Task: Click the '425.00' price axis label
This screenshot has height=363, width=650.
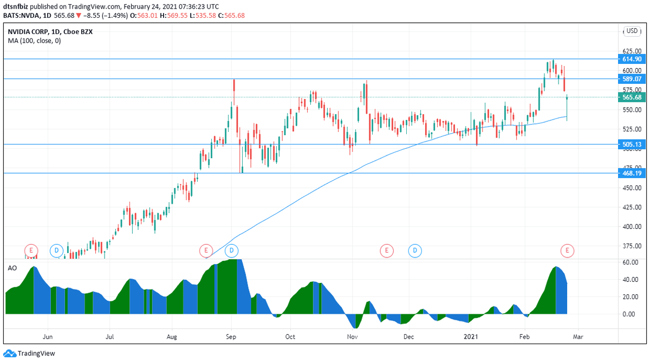Action: pyautogui.click(x=632, y=207)
